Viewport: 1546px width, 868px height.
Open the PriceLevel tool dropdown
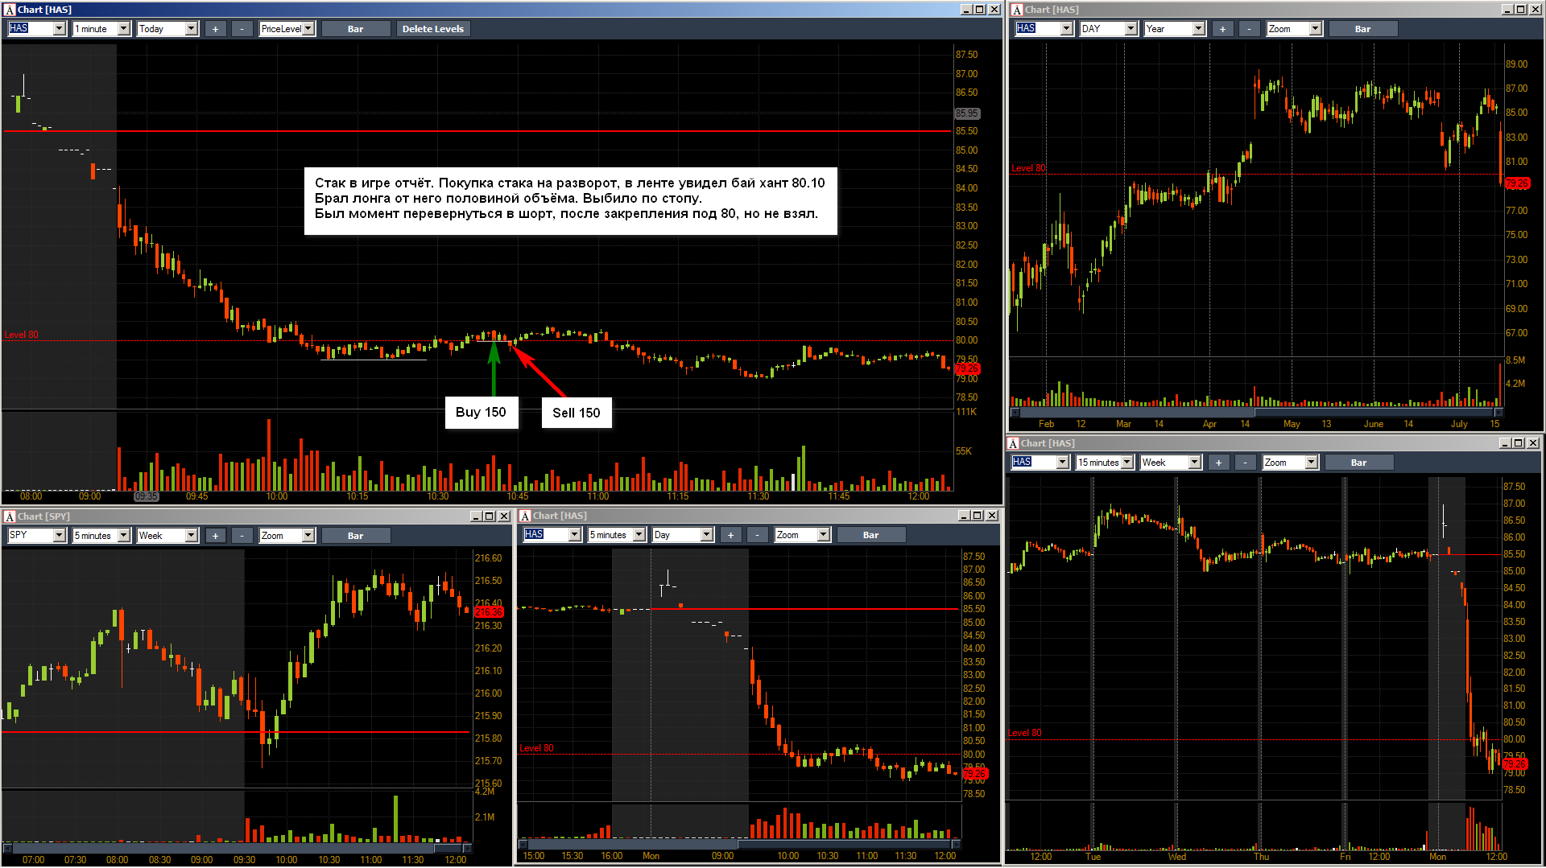point(308,29)
